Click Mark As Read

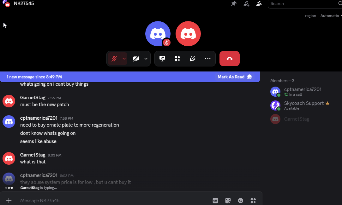(x=235, y=77)
